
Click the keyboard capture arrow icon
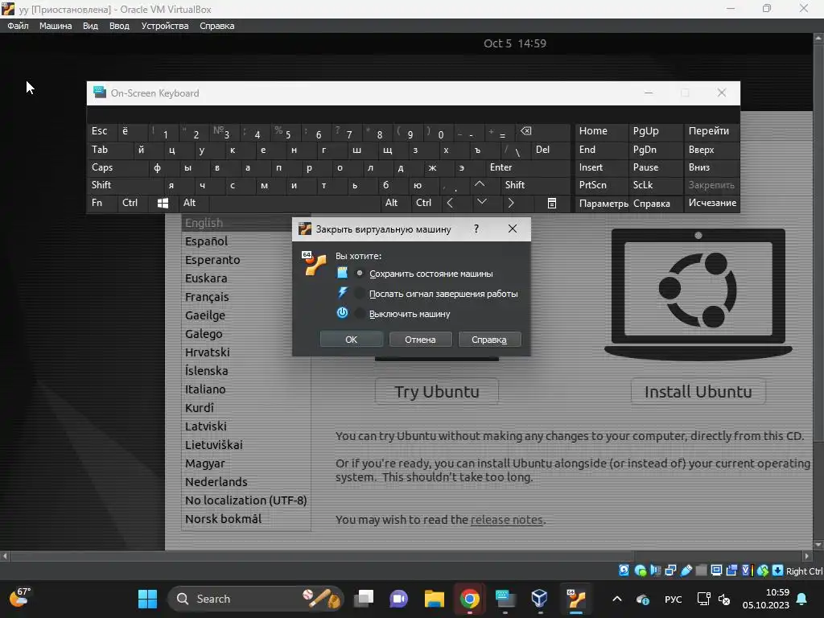(777, 571)
